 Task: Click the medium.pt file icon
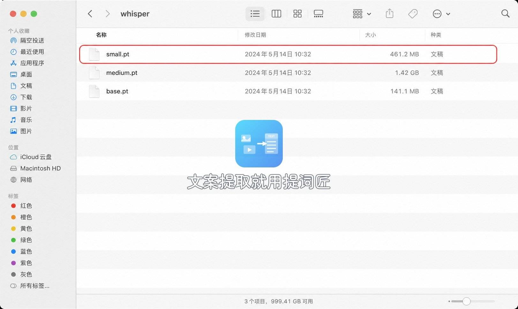coord(94,73)
